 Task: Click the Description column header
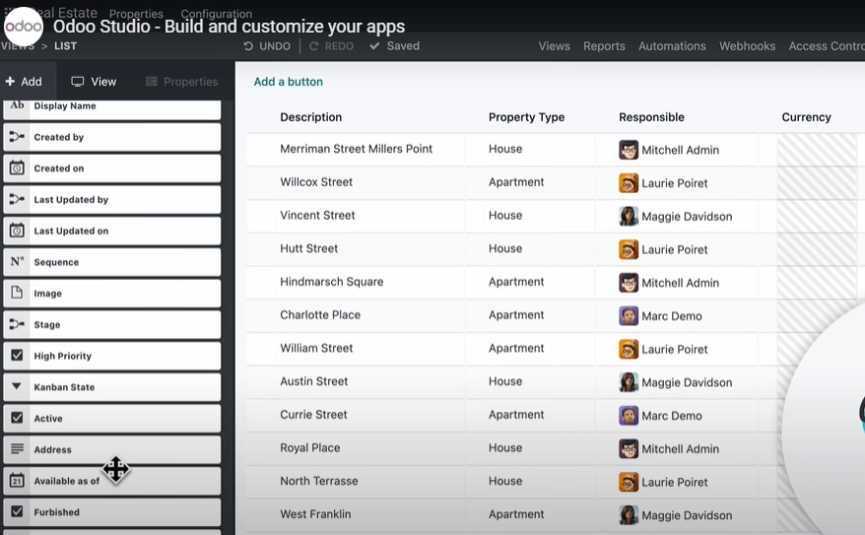pos(310,117)
